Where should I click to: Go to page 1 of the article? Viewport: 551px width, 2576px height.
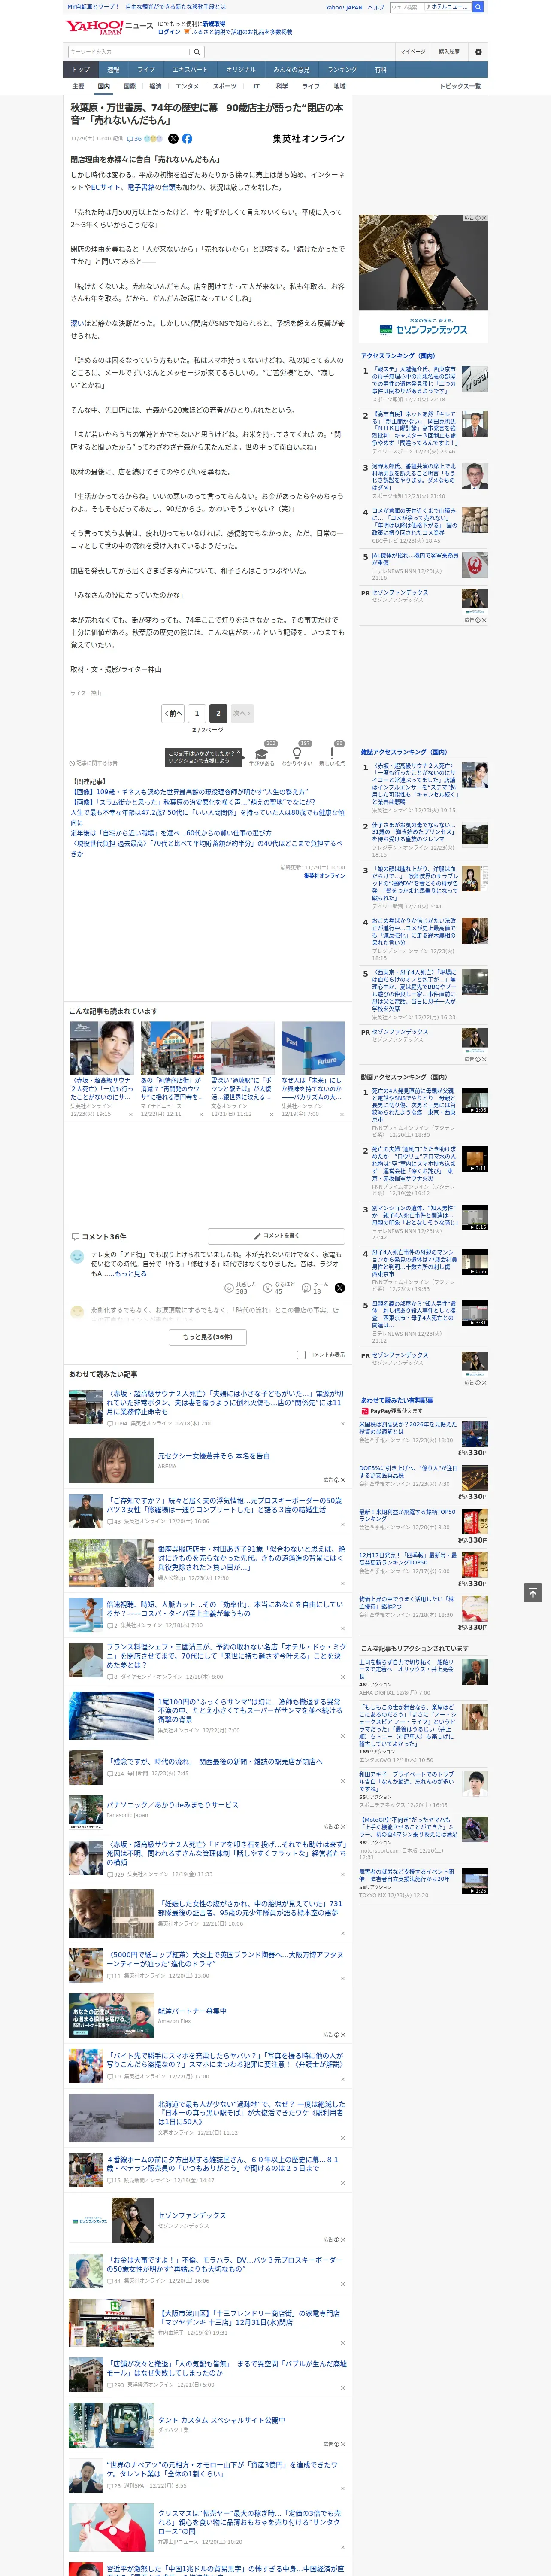tap(196, 713)
